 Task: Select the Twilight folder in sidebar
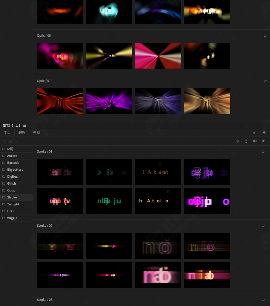13,204
